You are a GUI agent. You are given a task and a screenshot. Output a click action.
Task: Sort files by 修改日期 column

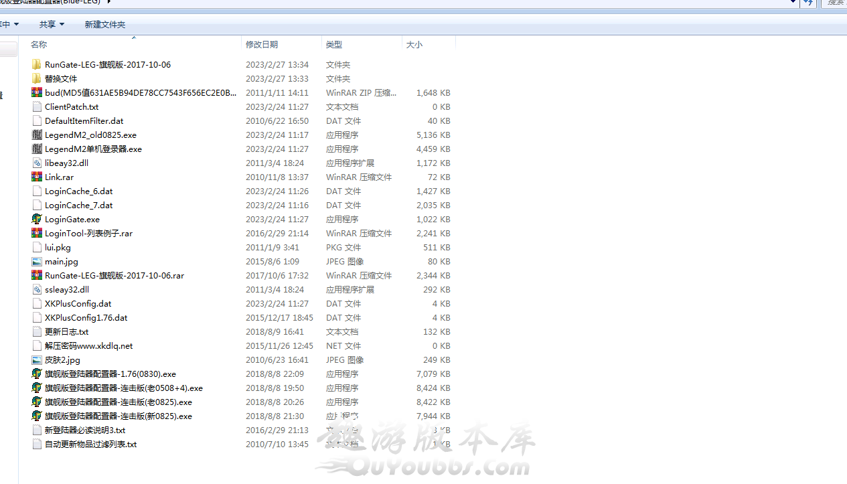tap(262, 45)
